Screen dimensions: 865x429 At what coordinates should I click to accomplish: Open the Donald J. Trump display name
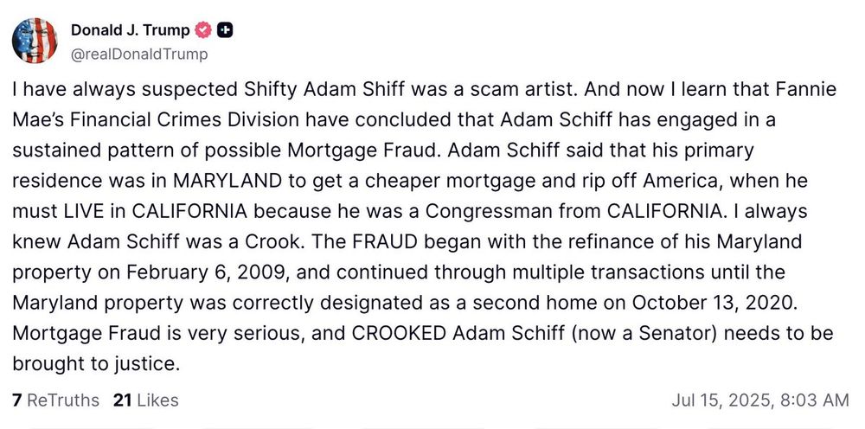tap(131, 31)
